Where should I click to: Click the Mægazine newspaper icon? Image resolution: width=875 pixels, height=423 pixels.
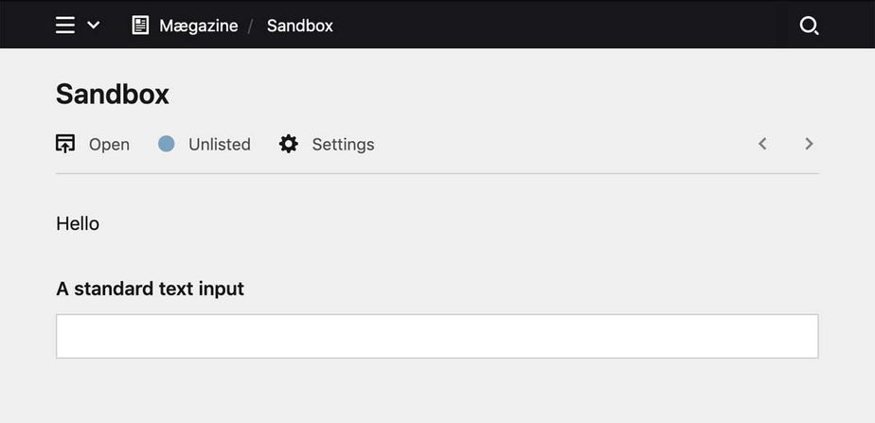140,26
